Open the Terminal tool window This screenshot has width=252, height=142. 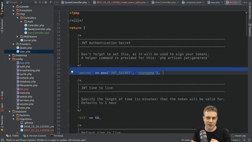pyautogui.click(x=57, y=136)
